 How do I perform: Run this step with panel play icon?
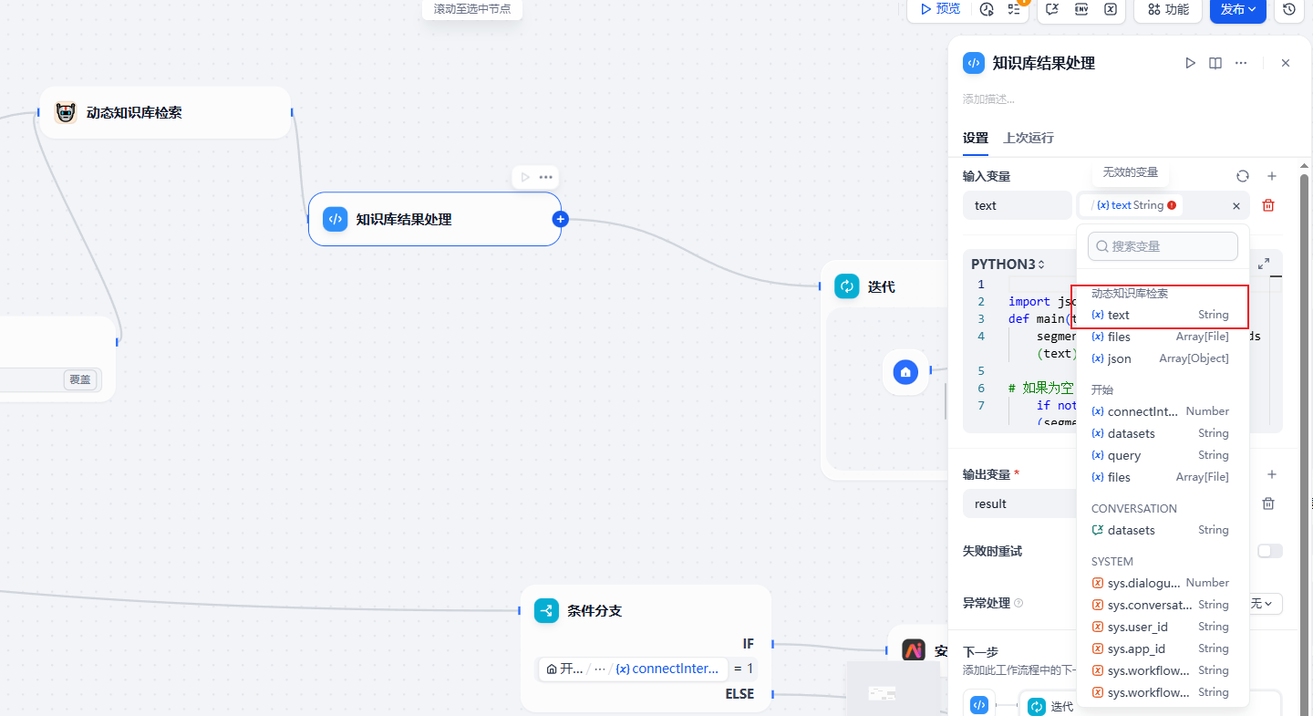[1190, 63]
